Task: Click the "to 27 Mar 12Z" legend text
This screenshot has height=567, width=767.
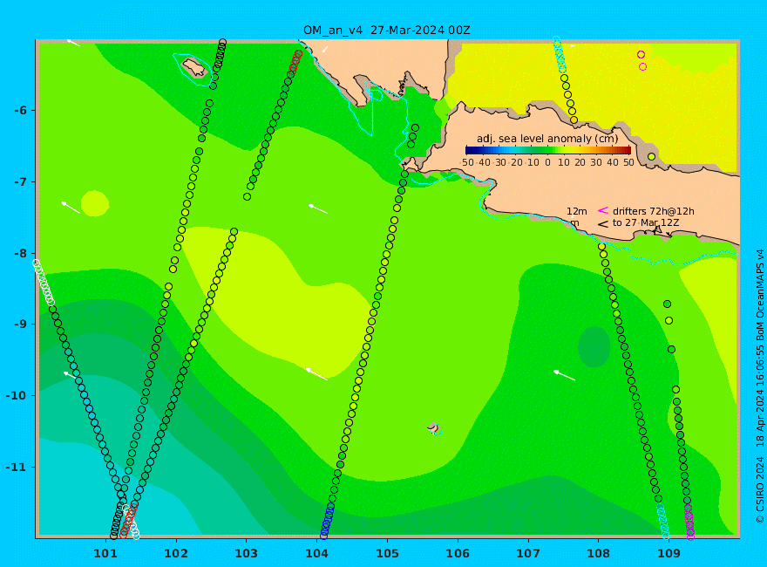Action: click(646, 222)
